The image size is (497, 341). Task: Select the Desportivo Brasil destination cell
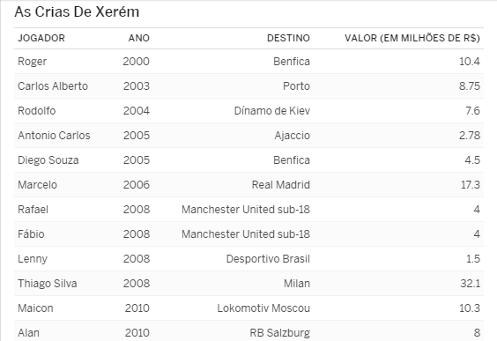268,259
